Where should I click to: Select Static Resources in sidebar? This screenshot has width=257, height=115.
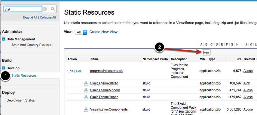[x=24, y=76]
